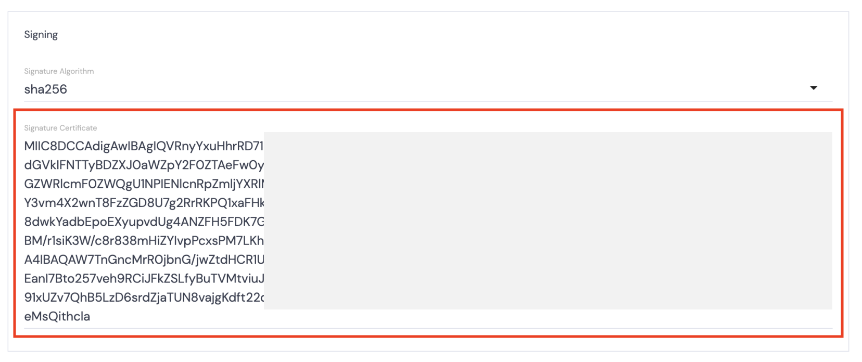862x362 pixels.
Task: Click the line ending with eMsQithcla
Action: pyautogui.click(x=57, y=316)
